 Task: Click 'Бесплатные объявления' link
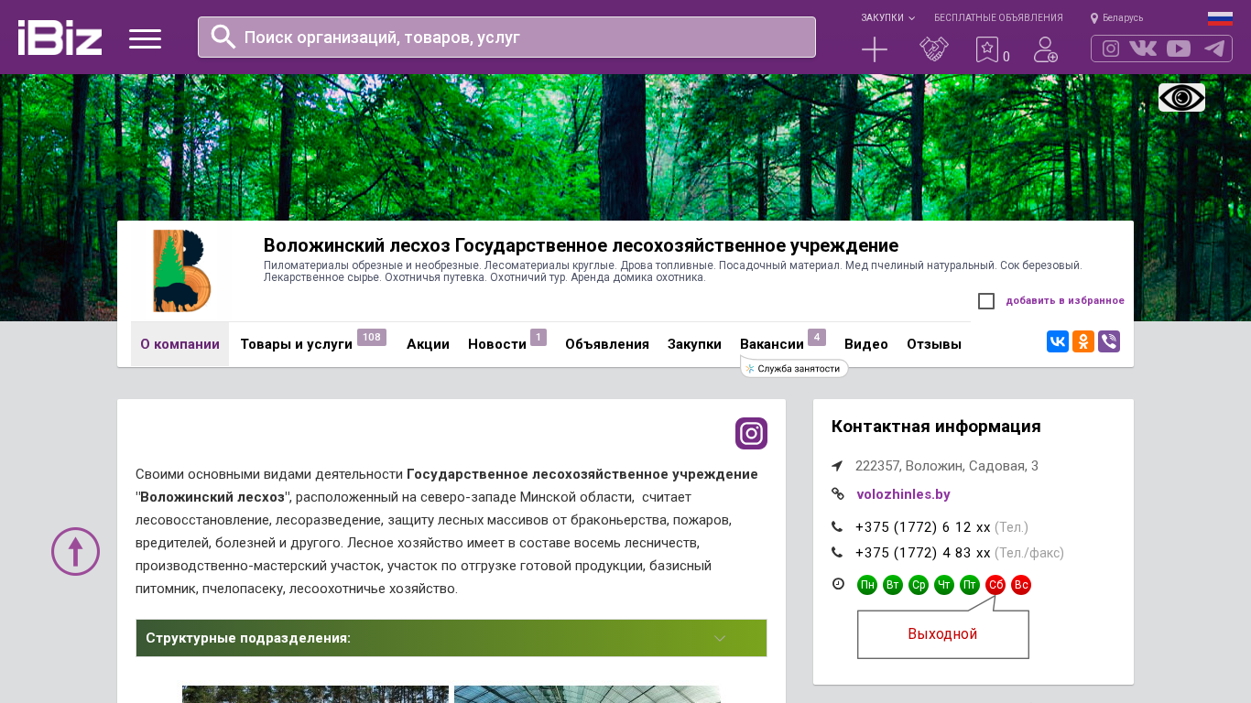tap(997, 18)
